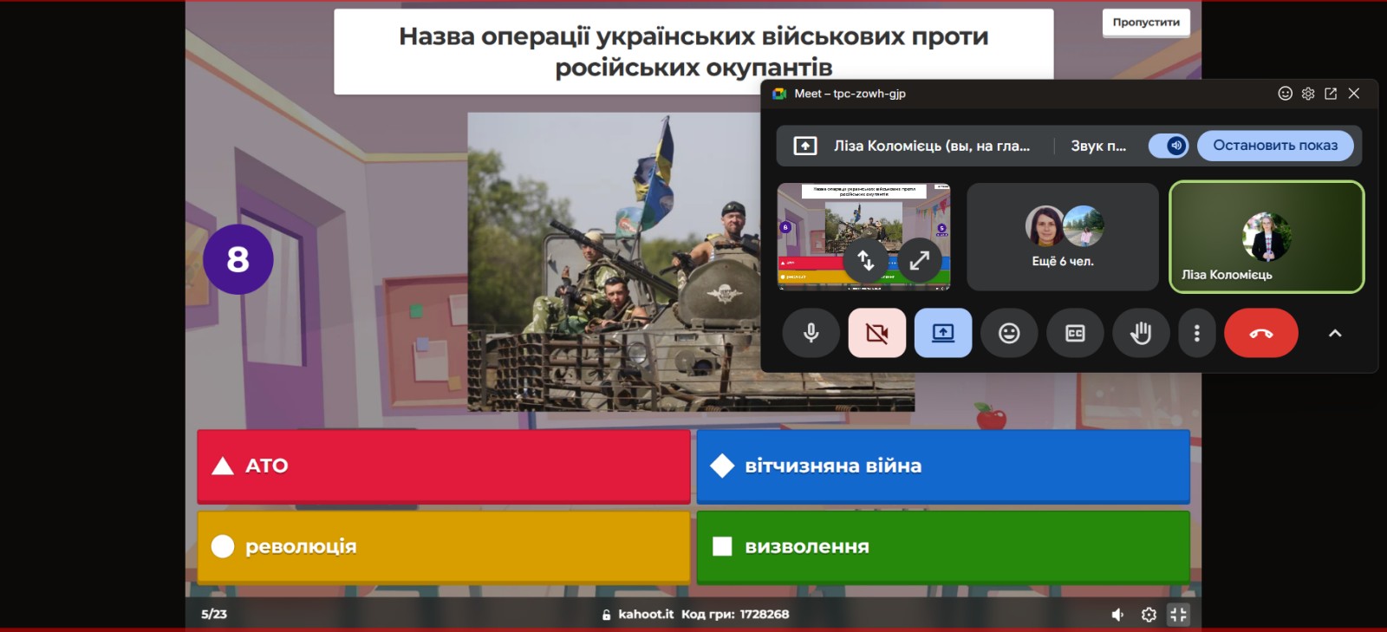Open the emoji reactions button
The width and height of the screenshot is (1387, 632).
(1009, 333)
